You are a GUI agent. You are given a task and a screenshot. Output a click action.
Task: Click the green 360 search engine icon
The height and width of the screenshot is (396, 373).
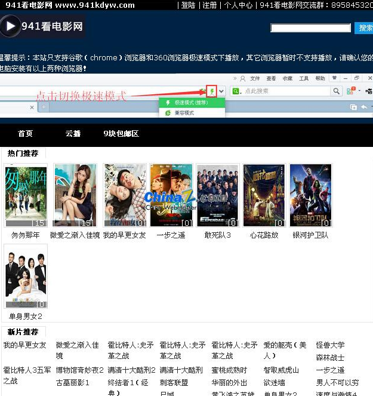236,91
